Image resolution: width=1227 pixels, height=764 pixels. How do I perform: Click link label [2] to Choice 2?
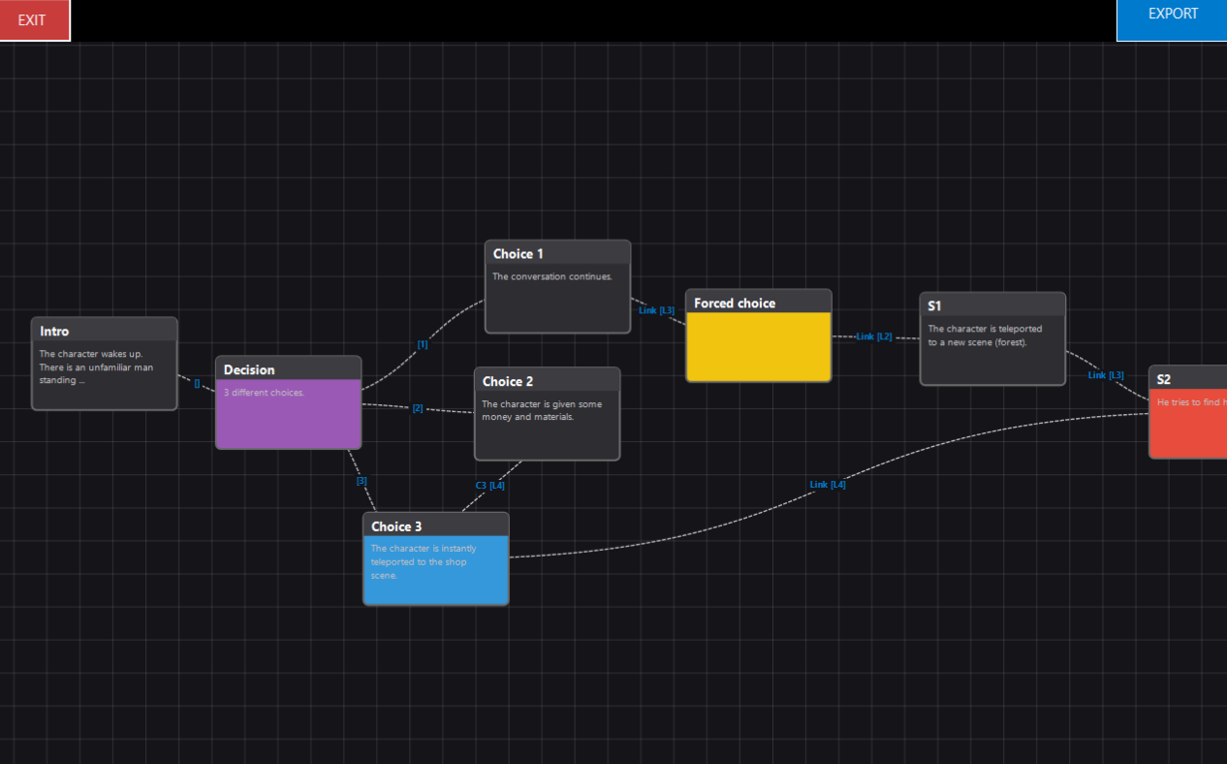point(418,408)
